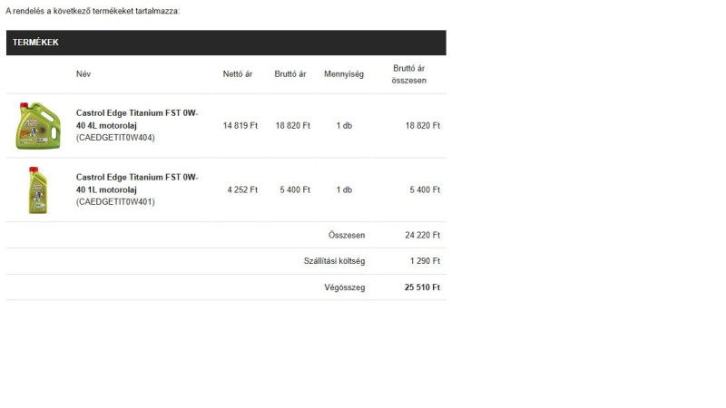Select the final total 25 510 Ft

(x=422, y=287)
